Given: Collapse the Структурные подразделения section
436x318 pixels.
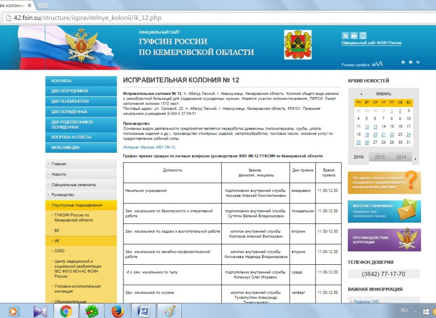Looking at the screenshot, I should (x=81, y=205).
